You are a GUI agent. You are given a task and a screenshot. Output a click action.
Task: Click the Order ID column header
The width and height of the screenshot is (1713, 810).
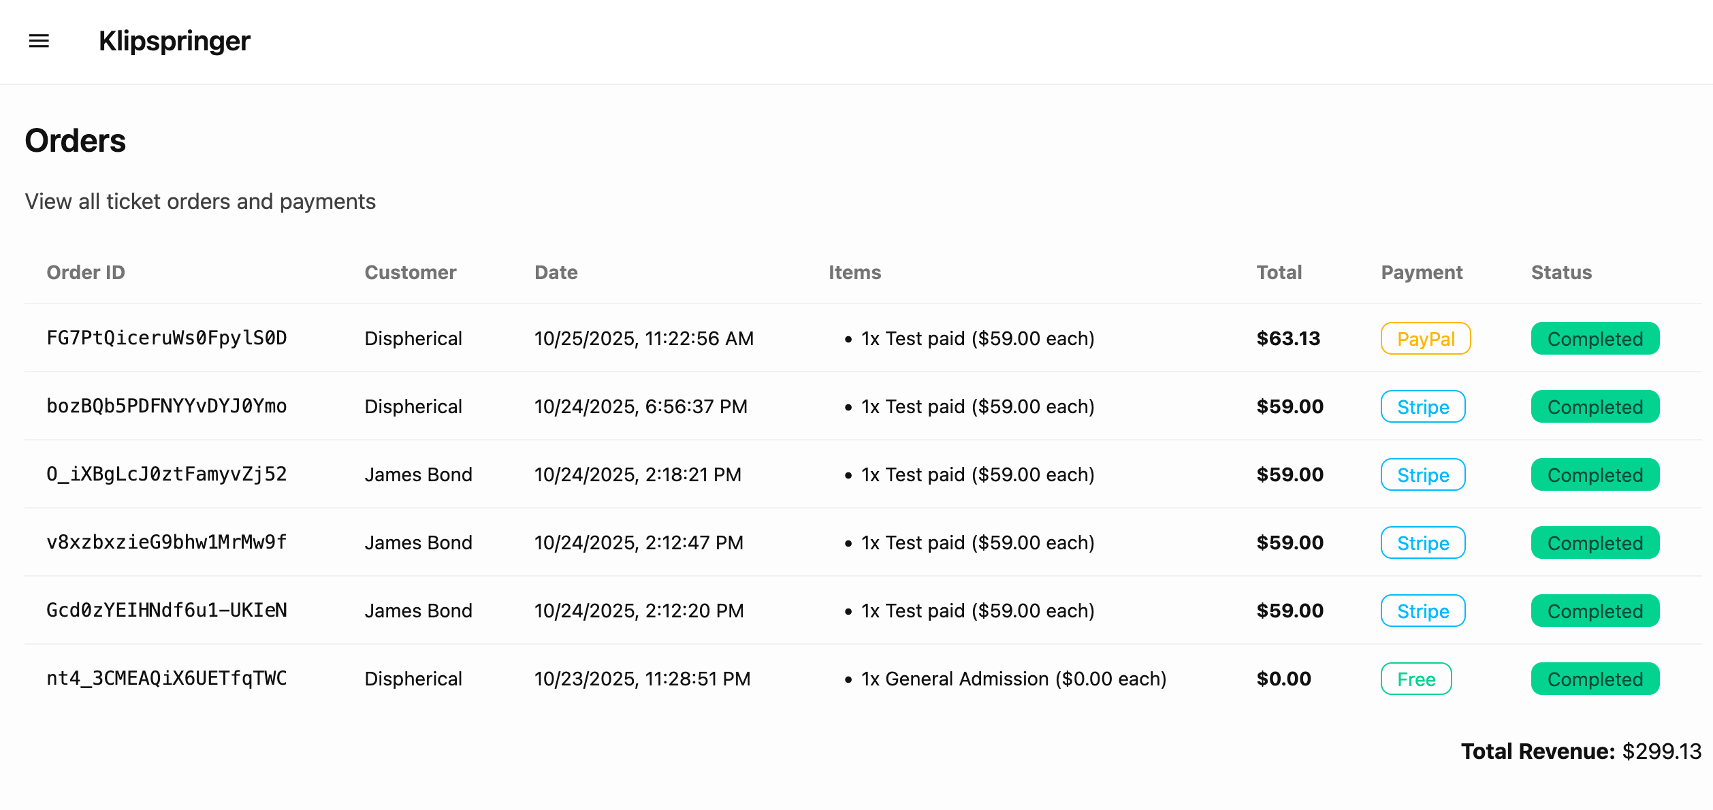click(x=86, y=273)
